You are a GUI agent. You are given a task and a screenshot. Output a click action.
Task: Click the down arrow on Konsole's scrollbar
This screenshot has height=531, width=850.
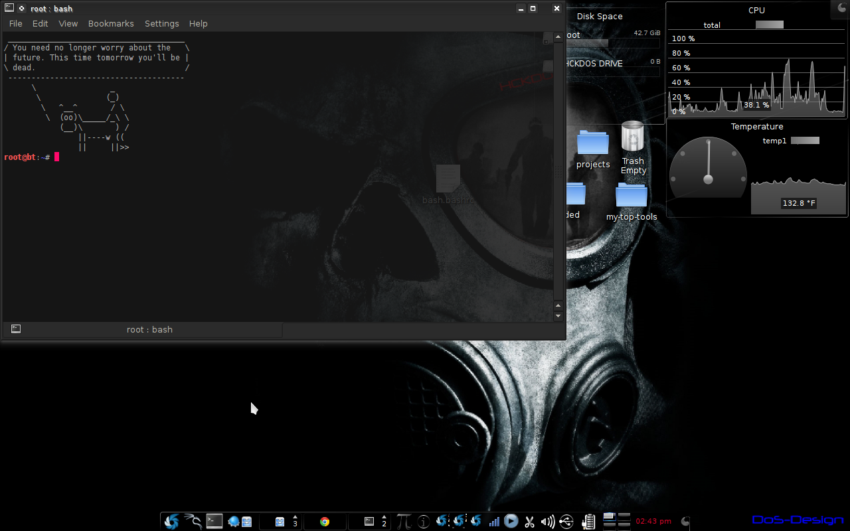pos(558,316)
